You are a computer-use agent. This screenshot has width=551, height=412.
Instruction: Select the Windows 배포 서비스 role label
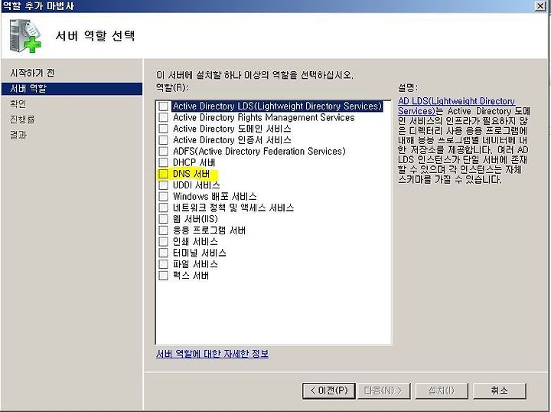click(215, 196)
